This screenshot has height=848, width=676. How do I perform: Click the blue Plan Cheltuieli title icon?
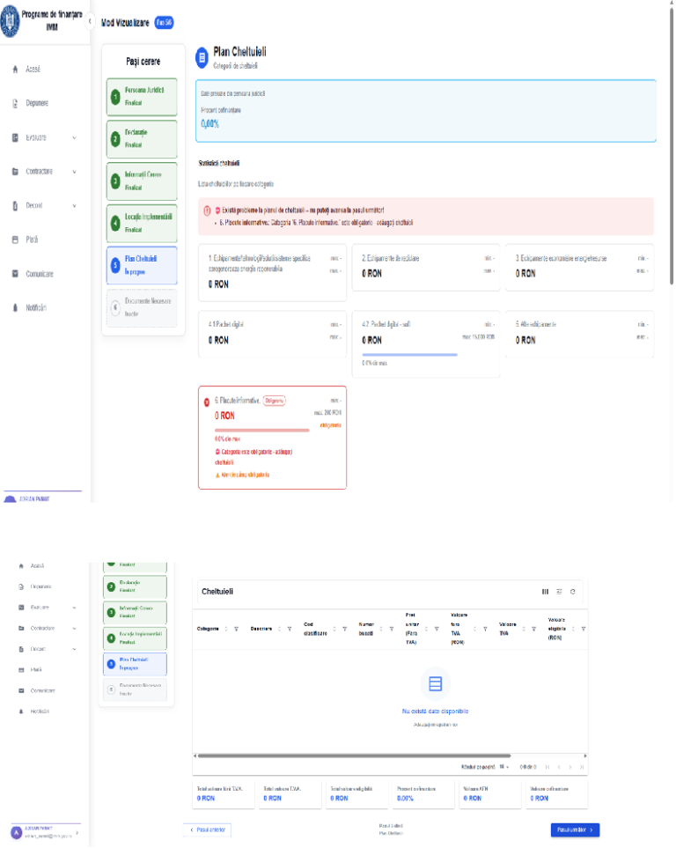pos(202,57)
